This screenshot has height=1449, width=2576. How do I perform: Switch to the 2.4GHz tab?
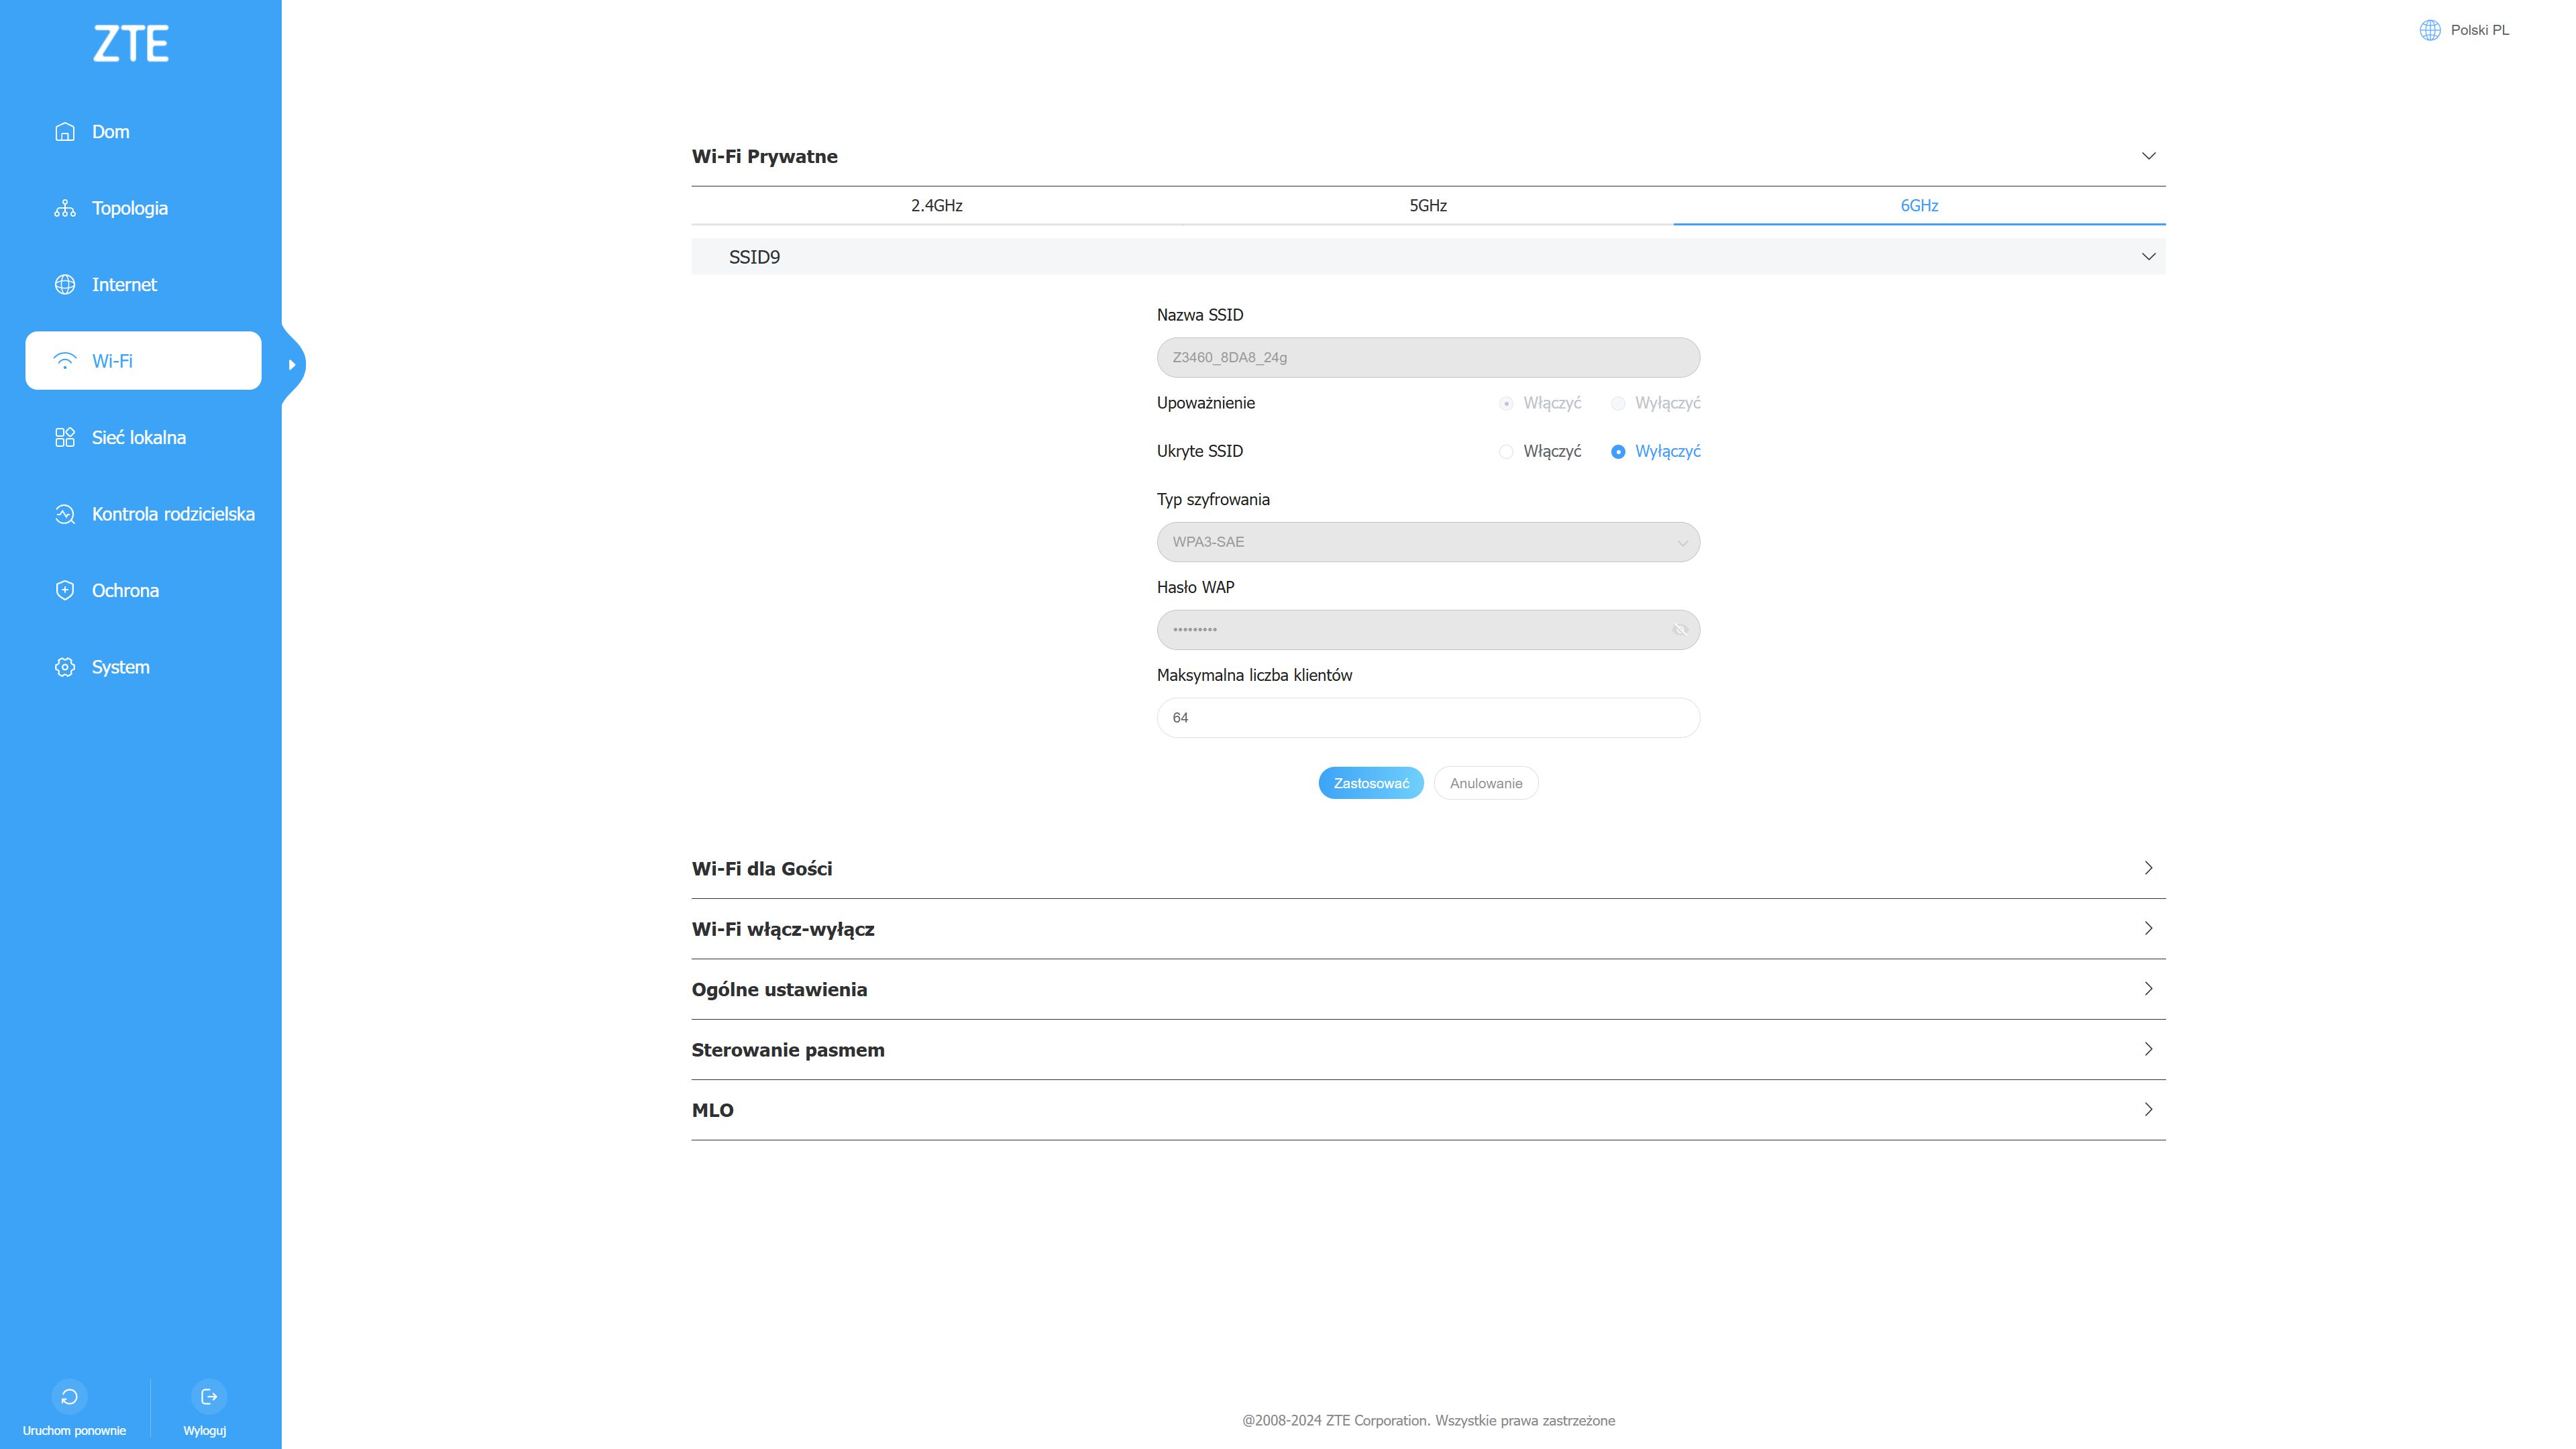(x=936, y=206)
